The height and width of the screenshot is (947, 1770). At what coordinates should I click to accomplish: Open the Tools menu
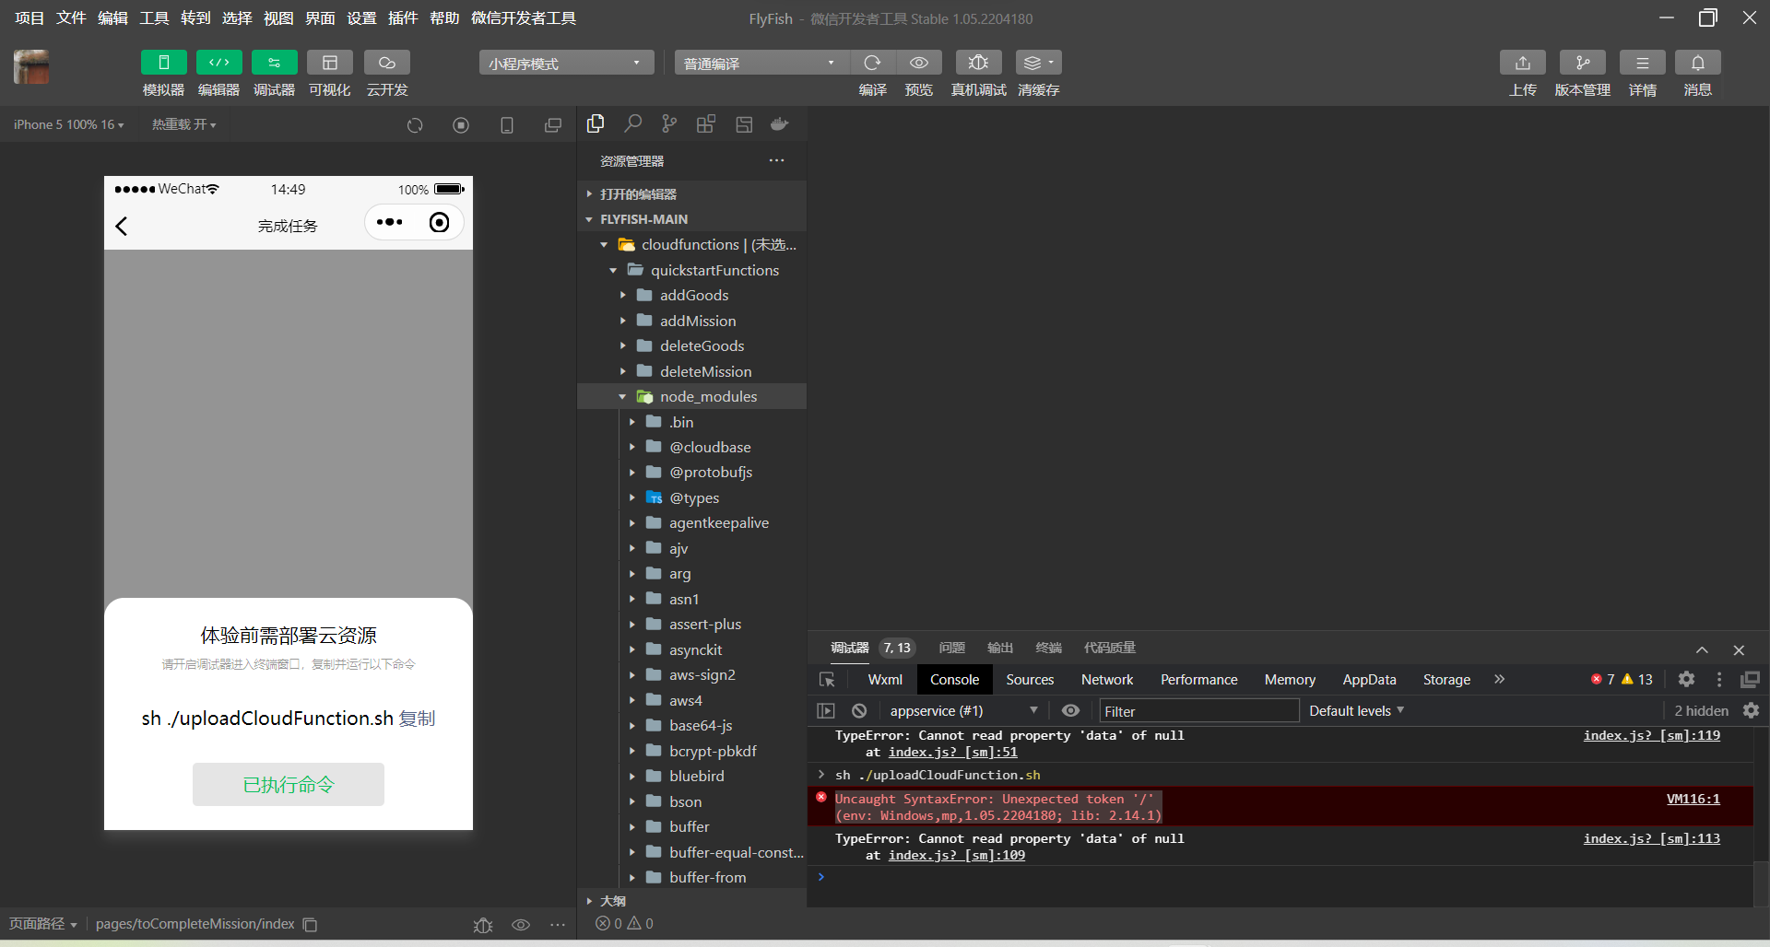[154, 18]
